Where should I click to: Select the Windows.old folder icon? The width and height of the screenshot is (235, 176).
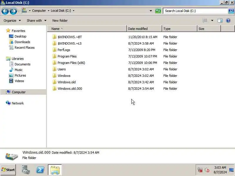click(54, 82)
